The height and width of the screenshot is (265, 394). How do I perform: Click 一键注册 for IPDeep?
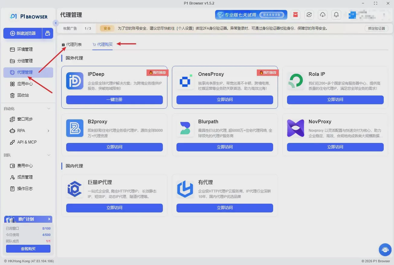point(114,100)
